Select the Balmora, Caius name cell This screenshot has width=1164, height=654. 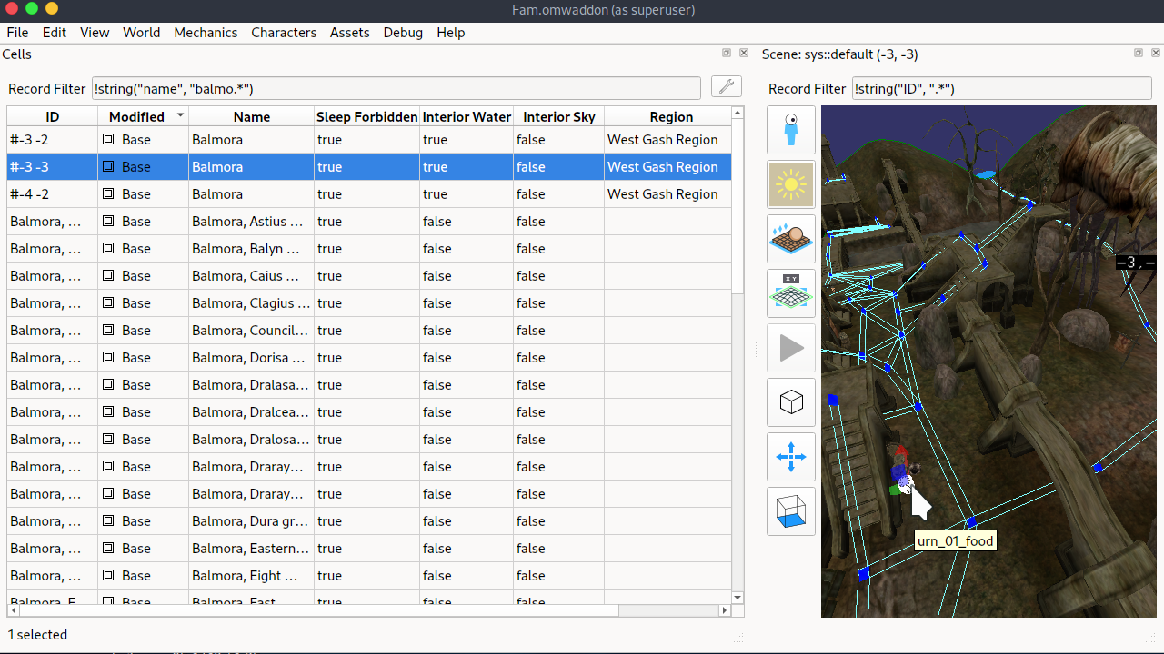click(252, 276)
